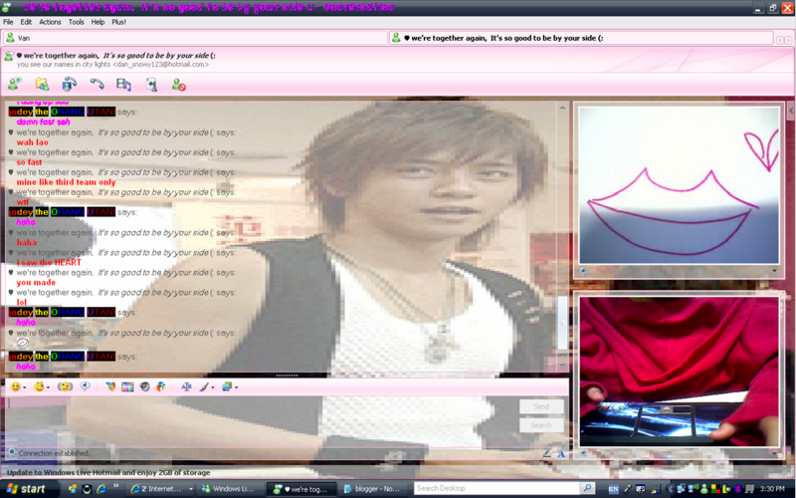Invite someone to this conversation
Screen dimensions: 796x498
point(15,84)
